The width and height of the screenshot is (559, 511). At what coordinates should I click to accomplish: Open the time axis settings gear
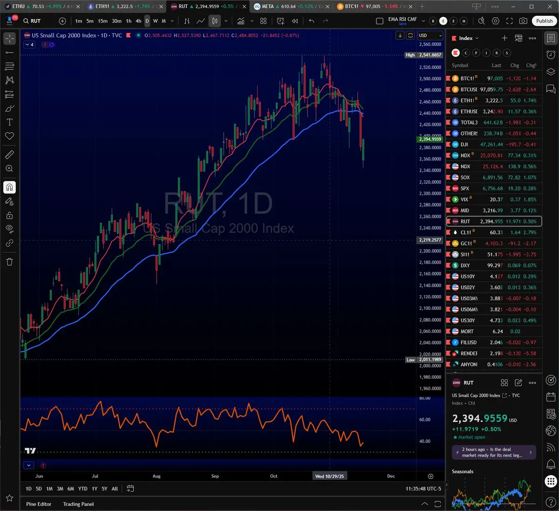click(430, 476)
